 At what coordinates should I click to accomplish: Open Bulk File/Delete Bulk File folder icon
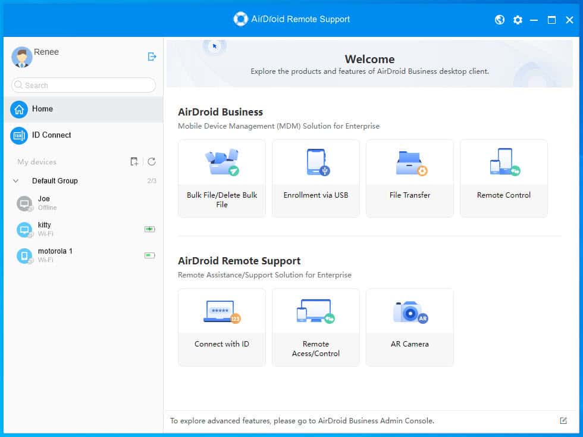point(222,162)
